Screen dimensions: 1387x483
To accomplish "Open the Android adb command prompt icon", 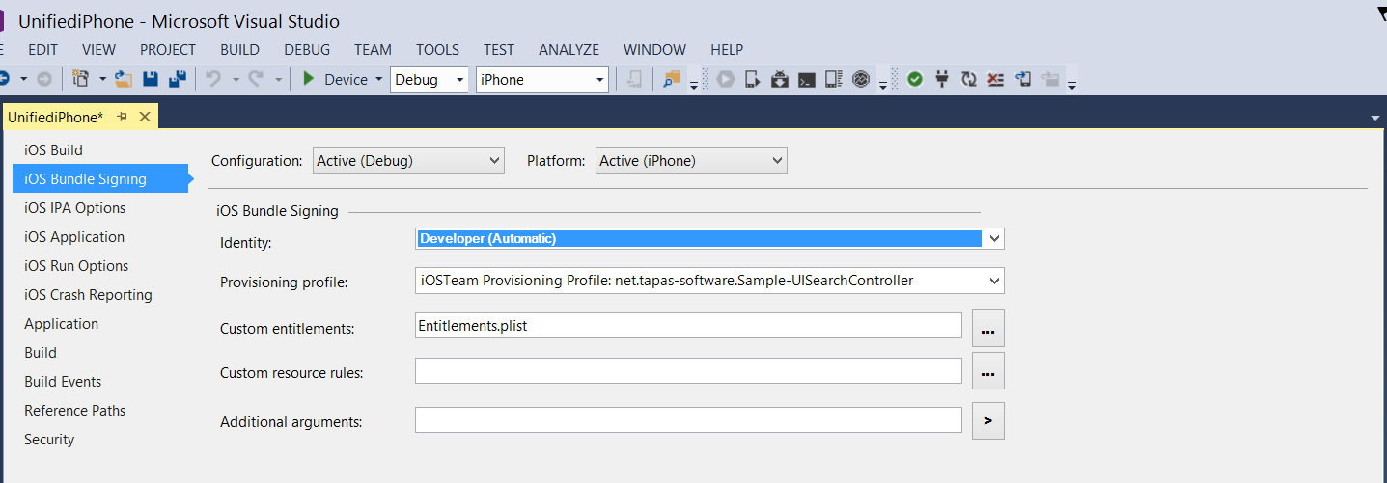I will pyautogui.click(x=807, y=79).
